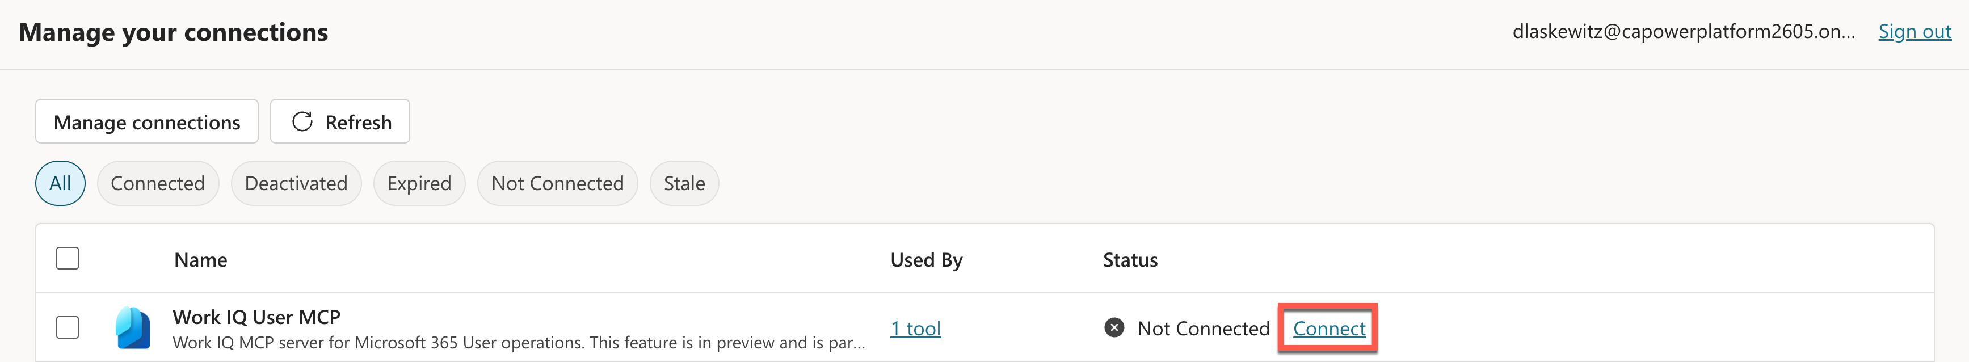Image resolution: width=1969 pixels, height=362 pixels.
Task: Click the Not Connected status icon
Action: point(1116,329)
